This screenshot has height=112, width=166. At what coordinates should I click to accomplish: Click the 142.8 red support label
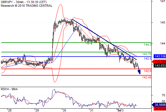pyautogui.click(x=148, y=71)
